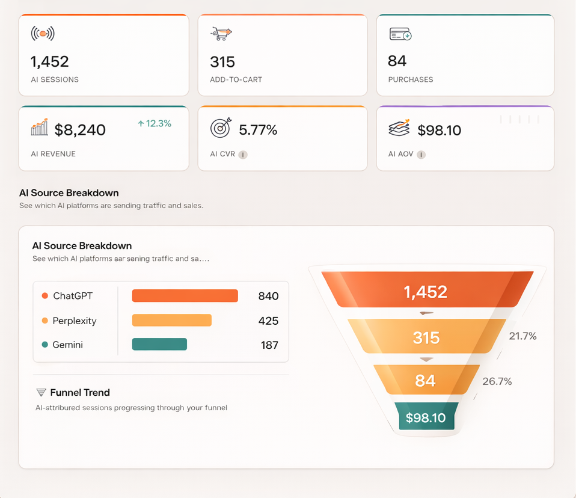Click the funnel icon next to Funnel Trend
This screenshot has height=498, width=576.
pos(40,392)
